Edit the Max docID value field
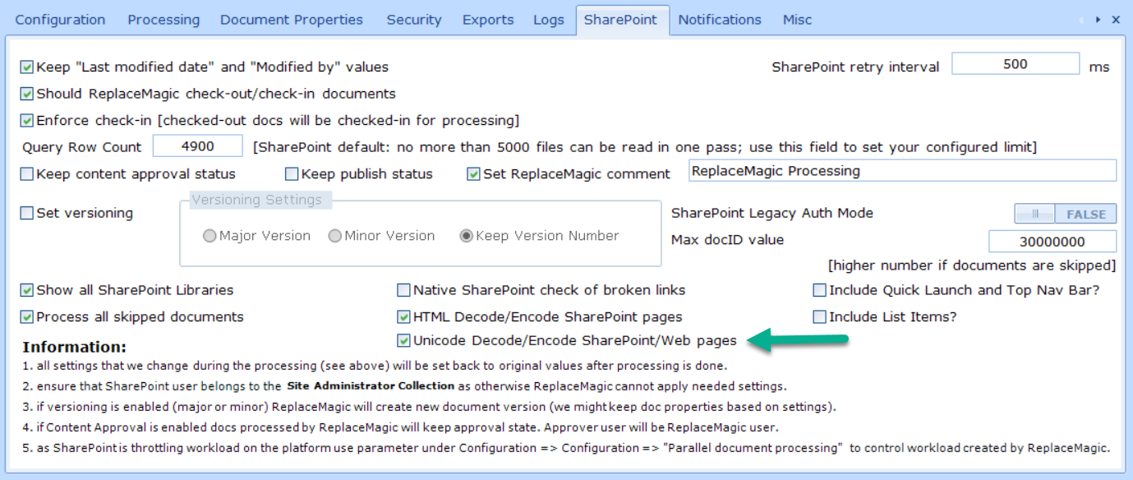Screen dimensions: 1133x480 click(1052, 242)
